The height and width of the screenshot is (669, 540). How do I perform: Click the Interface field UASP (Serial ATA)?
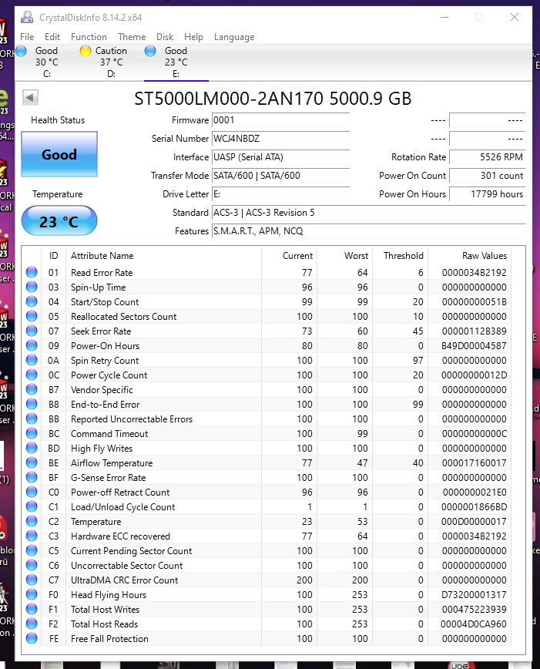coord(280,157)
